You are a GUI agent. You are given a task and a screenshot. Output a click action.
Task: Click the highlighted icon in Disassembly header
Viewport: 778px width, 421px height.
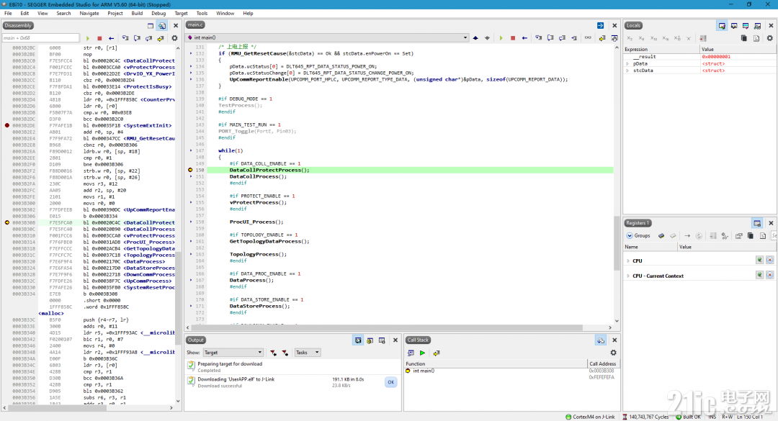pyautogui.click(x=162, y=25)
